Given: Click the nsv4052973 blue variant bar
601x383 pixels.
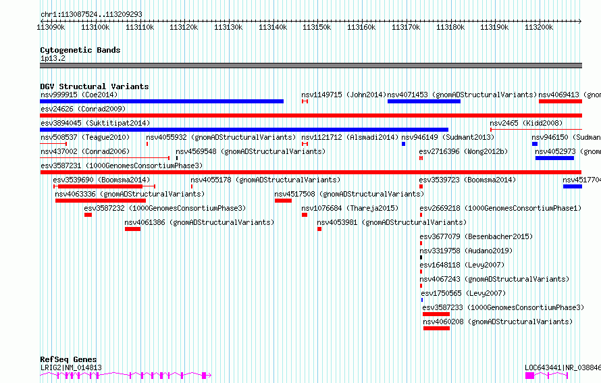Looking at the screenshot, I should tap(554, 158).
